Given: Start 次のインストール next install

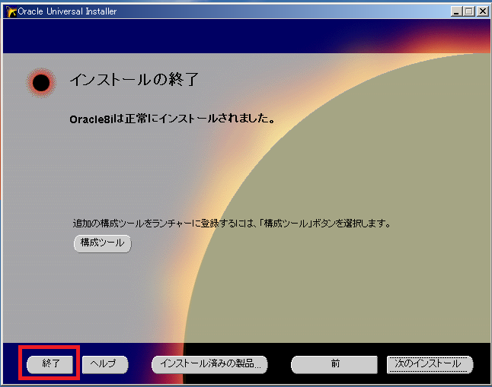Looking at the screenshot, I should pyautogui.click(x=430, y=364).
